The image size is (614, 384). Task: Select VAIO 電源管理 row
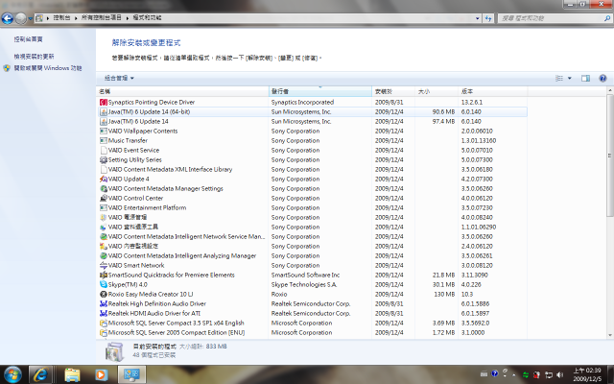[x=313, y=218]
